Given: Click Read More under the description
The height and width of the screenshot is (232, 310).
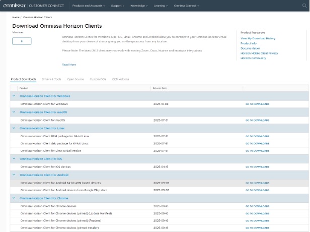Looking at the screenshot, I should pos(69,65).
